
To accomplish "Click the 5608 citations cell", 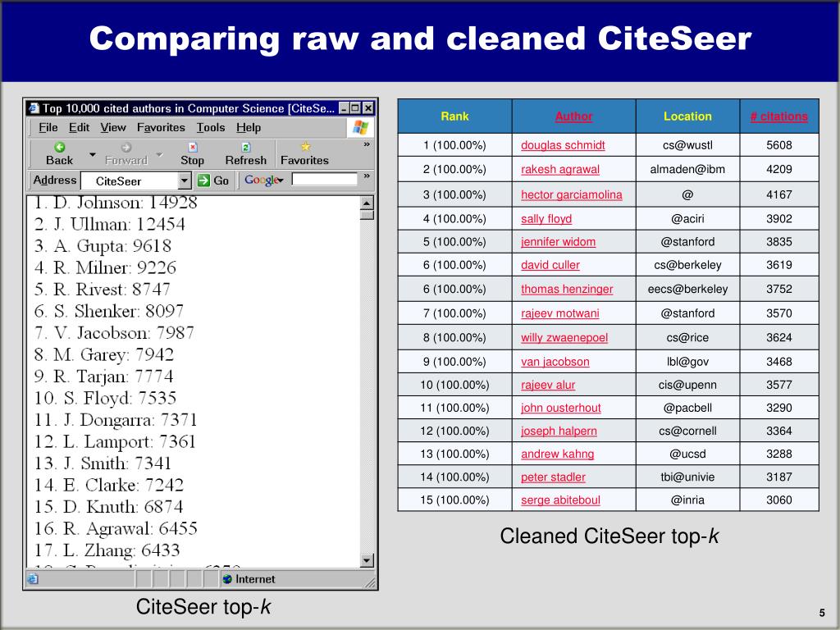I will (x=779, y=145).
